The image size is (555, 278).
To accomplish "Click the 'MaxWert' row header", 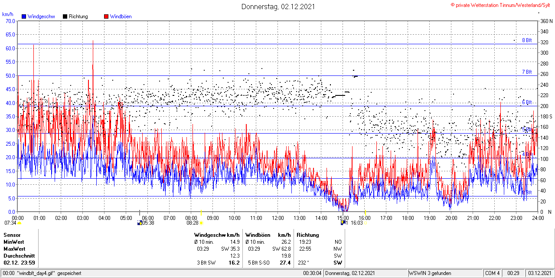I will (15, 249).
